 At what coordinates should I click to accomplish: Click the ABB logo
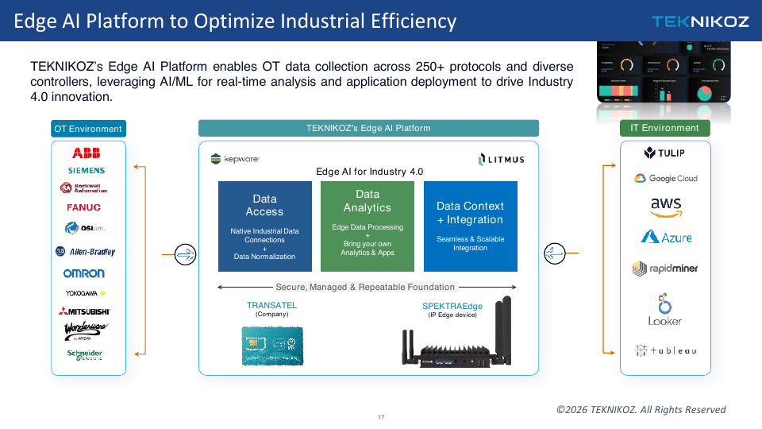click(x=86, y=153)
